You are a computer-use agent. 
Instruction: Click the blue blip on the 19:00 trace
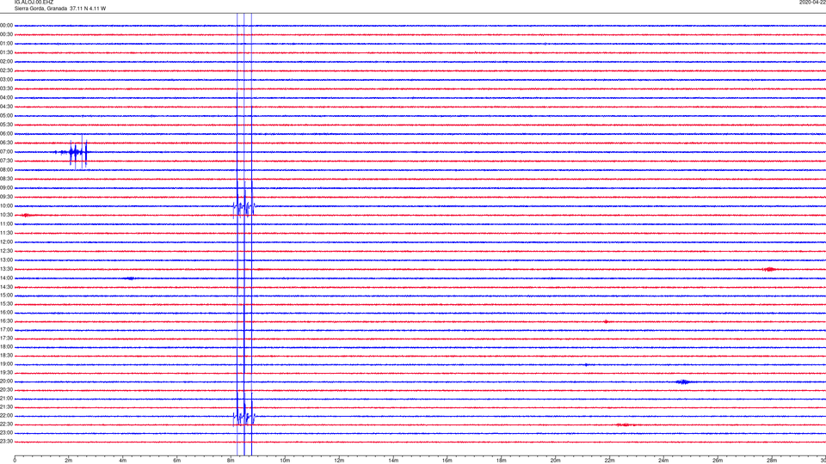coord(586,364)
